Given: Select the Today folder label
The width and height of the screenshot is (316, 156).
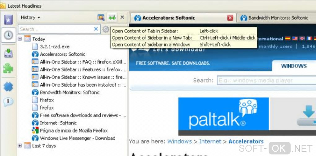Looking at the screenshot, I should [39, 39].
